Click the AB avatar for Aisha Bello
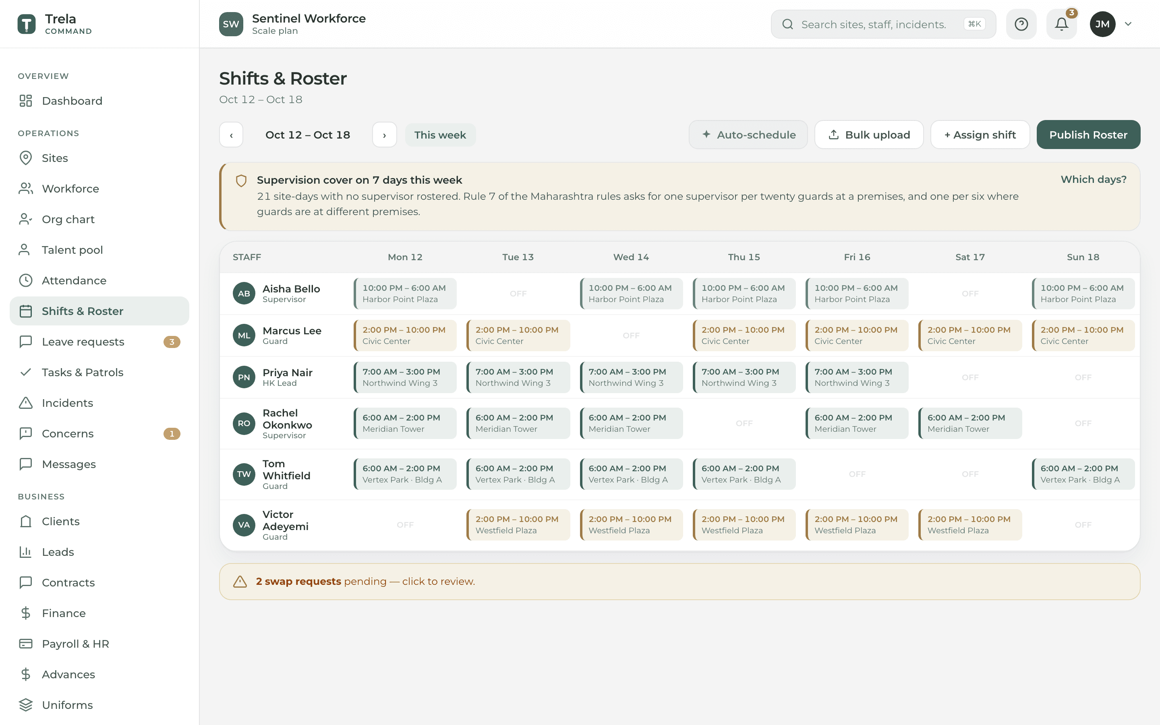 click(x=244, y=294)
